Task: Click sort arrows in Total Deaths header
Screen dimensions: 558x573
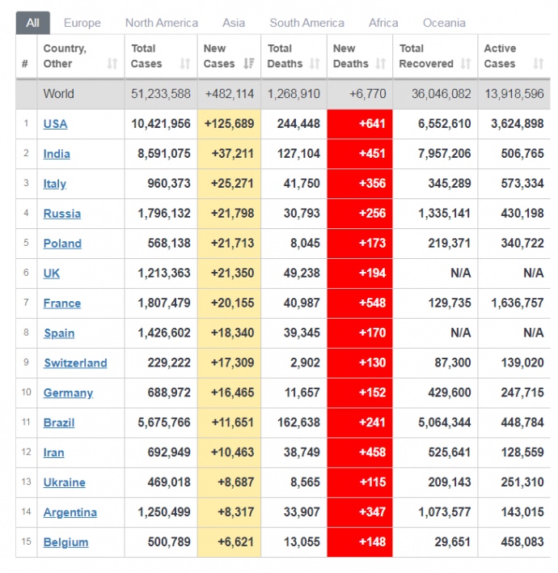Action: click(315, 63)
